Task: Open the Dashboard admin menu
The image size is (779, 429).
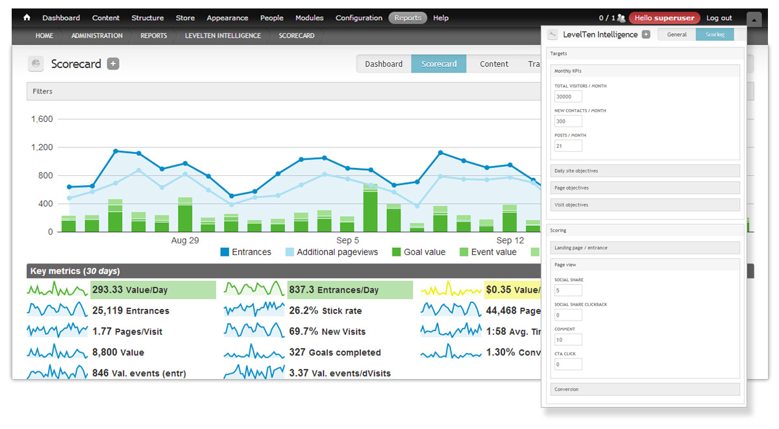Action: coord(61,18)
